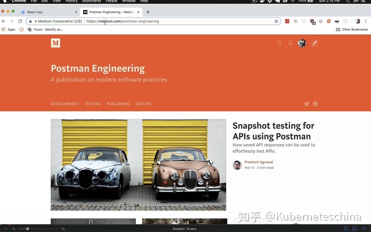The width and height of the screenshot is (371, 232).
Task: Close the React App tab
Action: tap(76, 12)
